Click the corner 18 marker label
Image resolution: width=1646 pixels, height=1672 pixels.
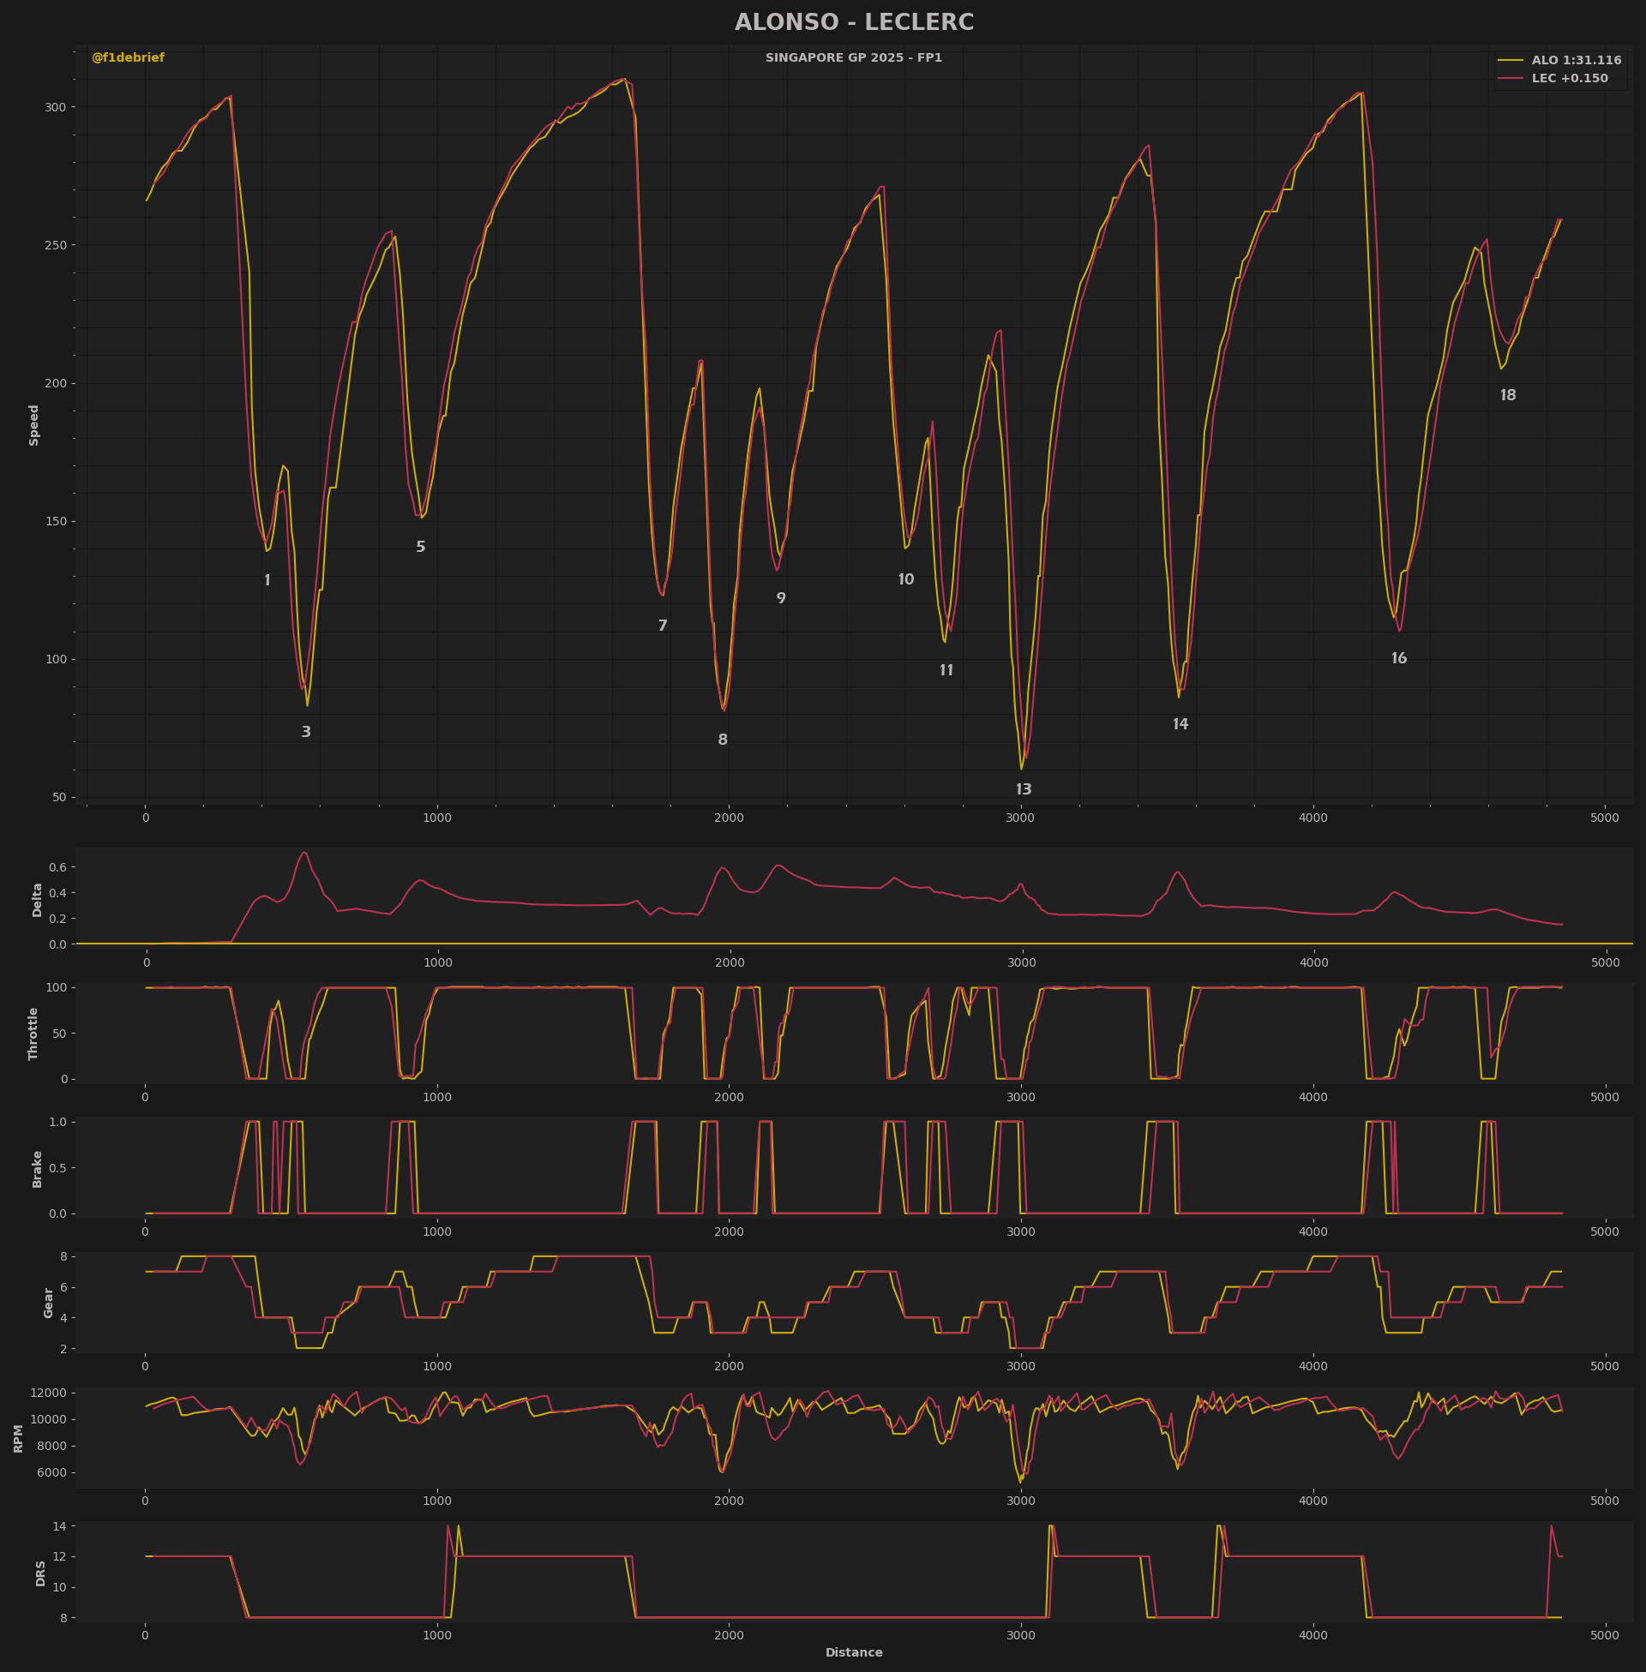[1508, 396]
